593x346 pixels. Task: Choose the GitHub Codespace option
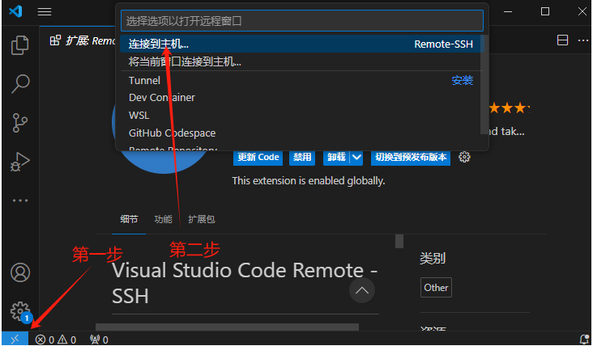(x=302, y=133)
